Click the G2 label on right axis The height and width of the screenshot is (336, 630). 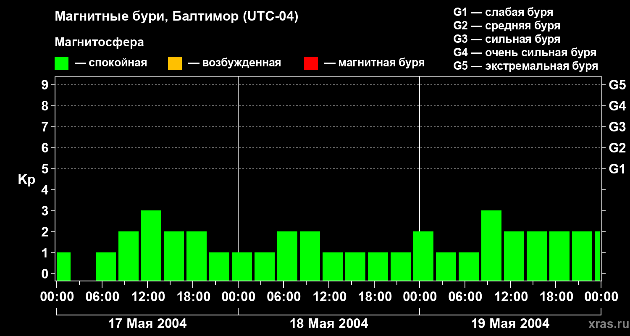pos(617,148)
